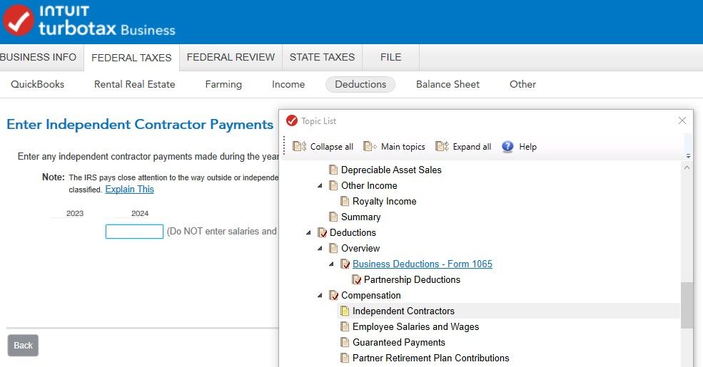The width and height of the screenshot is (703, 367).
Task: Open the Other section
Action: pyautogui.click(x=522, y=84)
